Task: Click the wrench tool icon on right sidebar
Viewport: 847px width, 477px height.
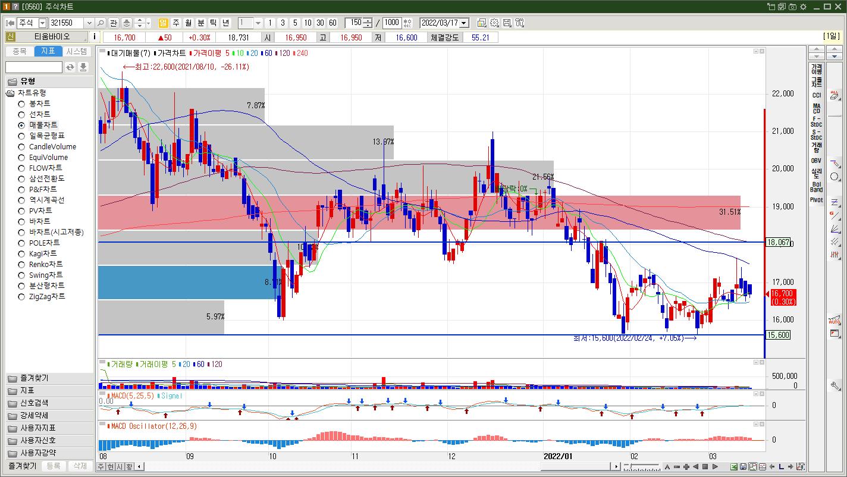Action: (x=835, y=385)
